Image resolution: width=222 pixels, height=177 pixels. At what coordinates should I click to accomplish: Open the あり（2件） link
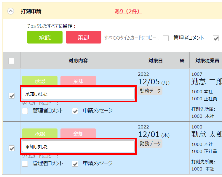click(128, 12)
